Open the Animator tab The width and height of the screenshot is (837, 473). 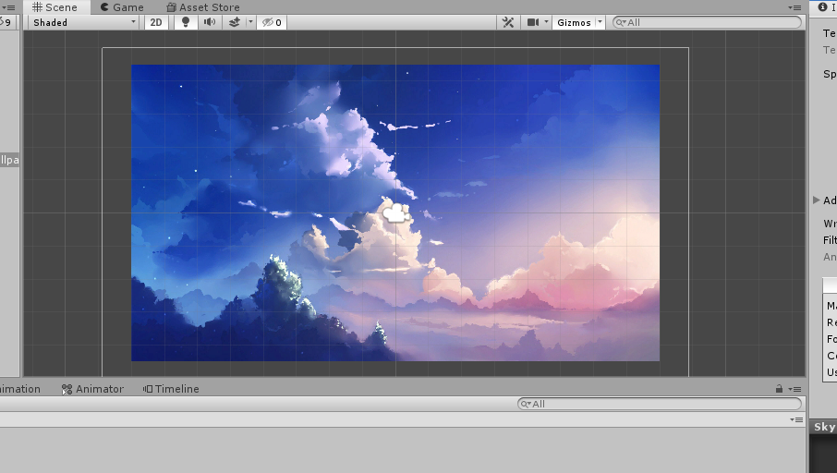coord(93,389)
